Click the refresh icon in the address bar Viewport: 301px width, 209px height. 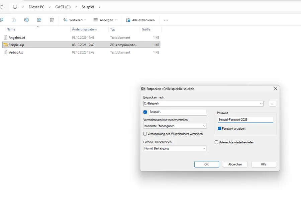(x=2, y=7)
